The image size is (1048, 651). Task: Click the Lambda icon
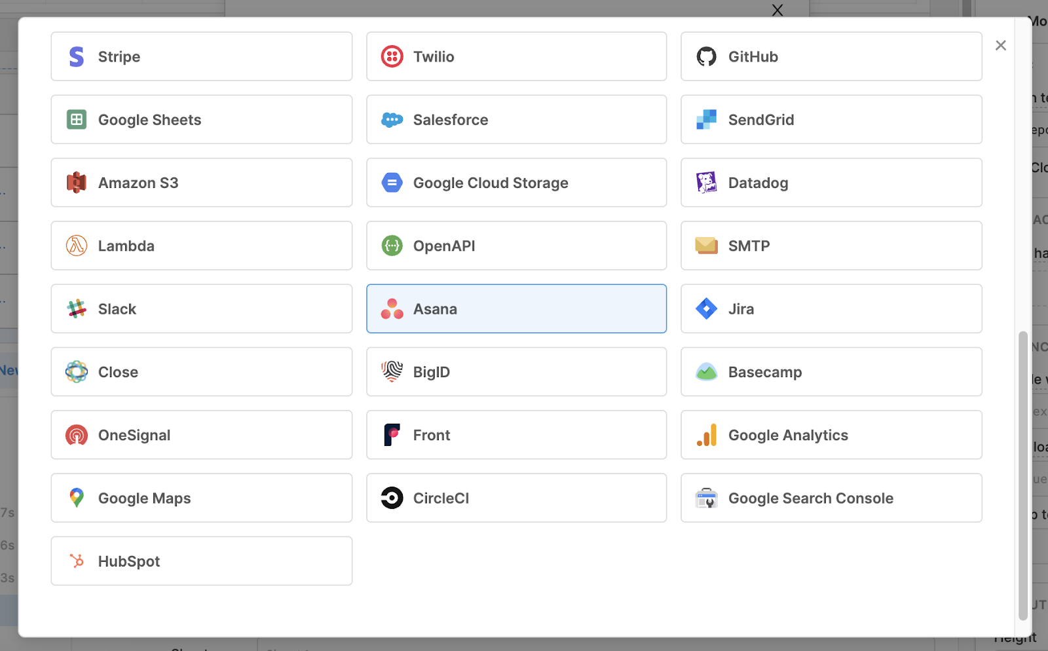click(77, 246)
